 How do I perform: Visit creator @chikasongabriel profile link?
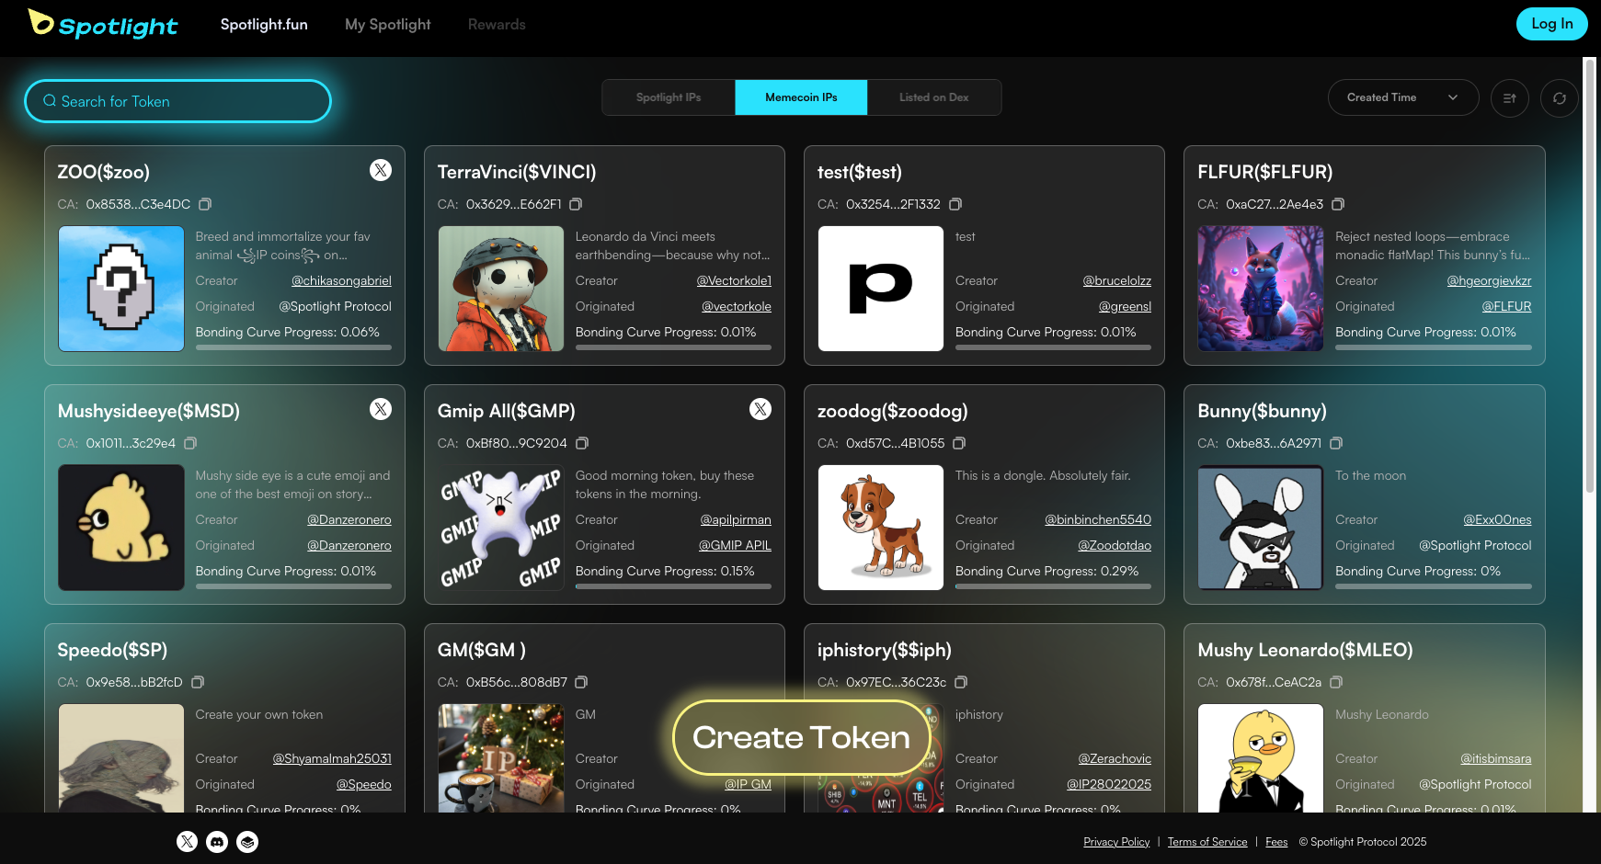341,280
